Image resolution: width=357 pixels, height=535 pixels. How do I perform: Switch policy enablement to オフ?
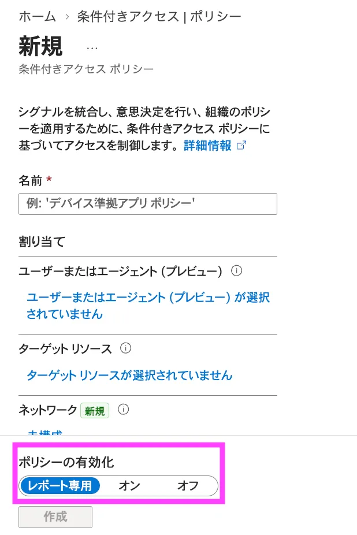click(x=188, y=486)
